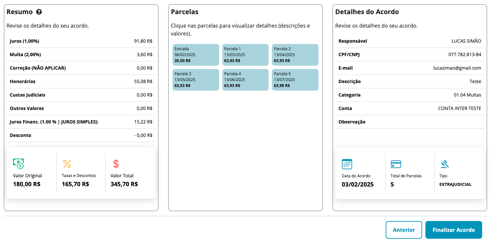Open Parcela 2 installment details
This screenshot has height=242, width=491.
[x=295, y=55]
